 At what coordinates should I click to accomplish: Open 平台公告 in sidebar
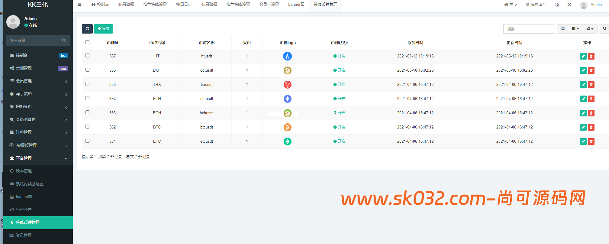tap(38, 210)
